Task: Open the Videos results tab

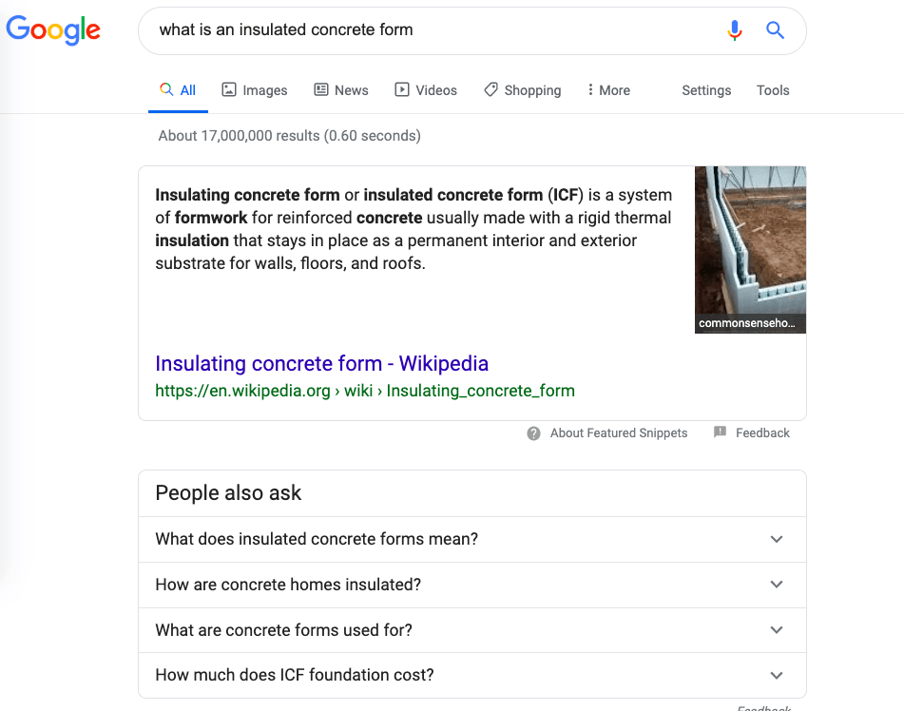Action: (426, 90)
